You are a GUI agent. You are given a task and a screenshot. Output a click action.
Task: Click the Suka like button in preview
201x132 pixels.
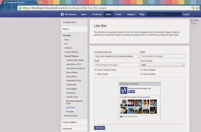[x=131, y=92]
